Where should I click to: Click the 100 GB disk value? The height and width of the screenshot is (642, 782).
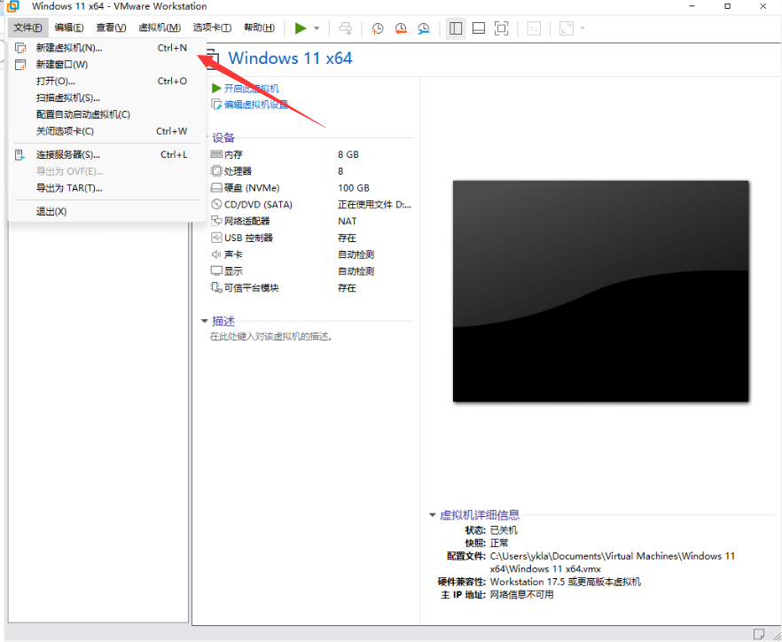tap(354, 188)
